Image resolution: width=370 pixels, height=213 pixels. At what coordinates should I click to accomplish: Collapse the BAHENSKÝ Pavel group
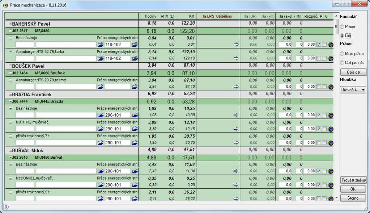tap(10, 24)
